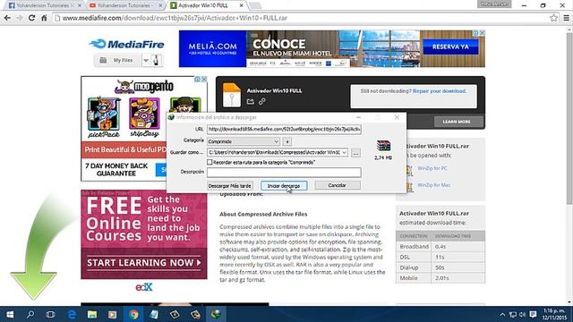
Task: Browse save location with ellipsis button
Action: coord(355,153)
